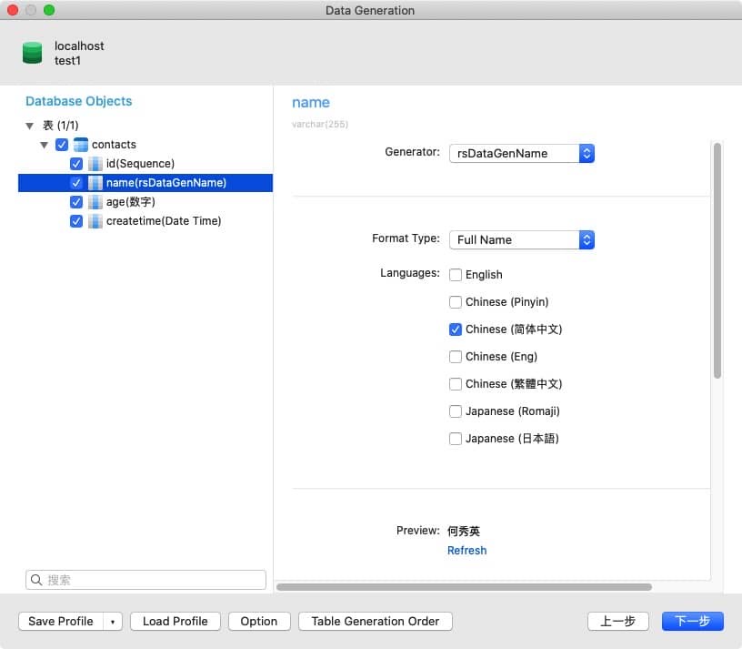Uncheck Chinese (简体中文) language checkbox
The height and width of the screenshot is (649, 742).
[x=456, y=330]
